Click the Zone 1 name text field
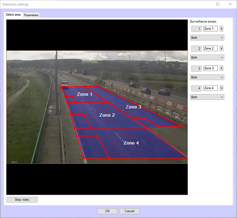This screenshot has height=218, width=237. 210,29
